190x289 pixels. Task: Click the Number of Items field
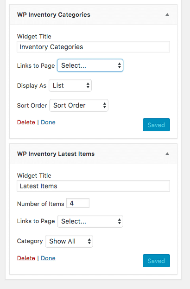pyautogui.click(x=78, y=203)
